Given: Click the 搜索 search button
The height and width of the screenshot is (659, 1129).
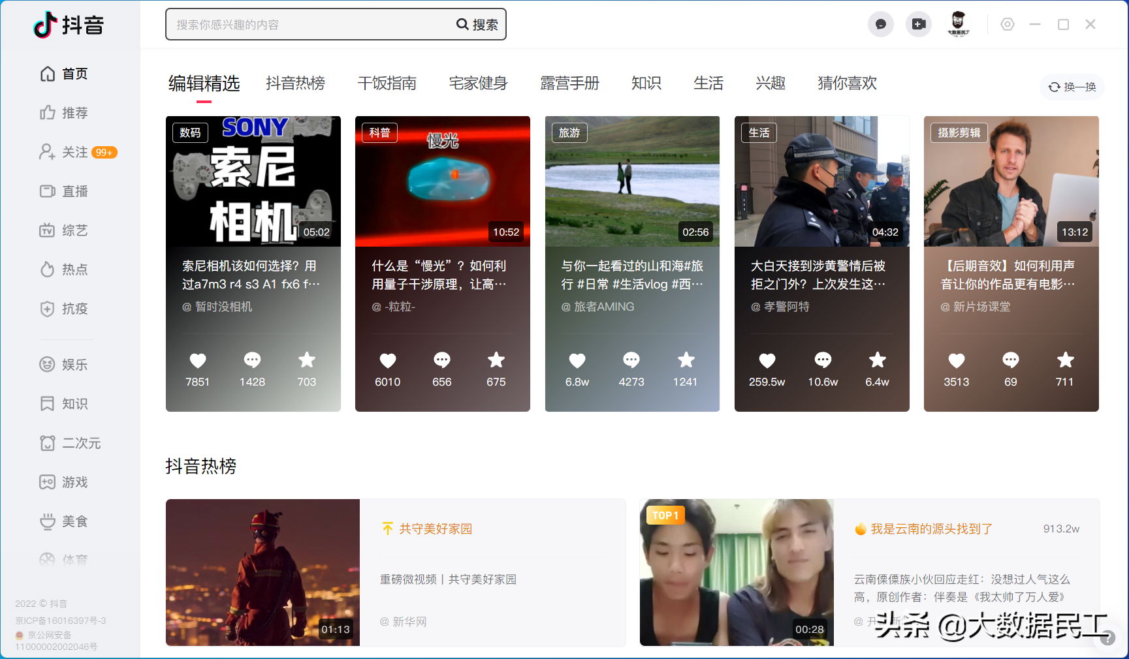Looking at the screenshot, I should (x=477, y=24).
